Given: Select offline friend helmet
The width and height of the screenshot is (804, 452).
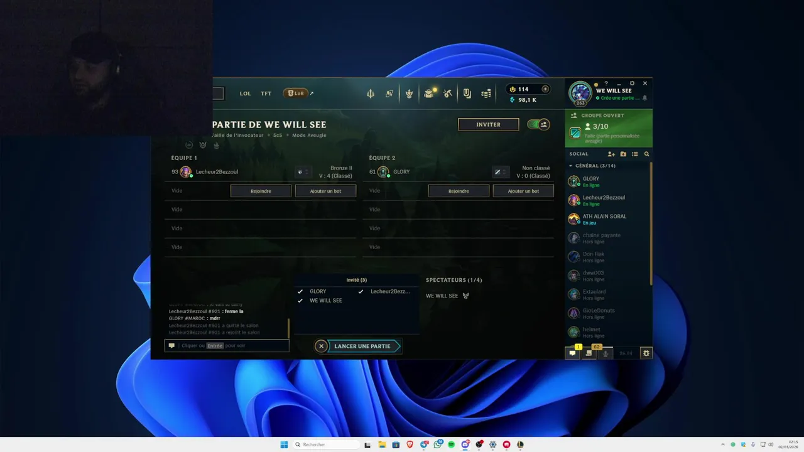Looking at the screenshot, I should tap(607, 332).
